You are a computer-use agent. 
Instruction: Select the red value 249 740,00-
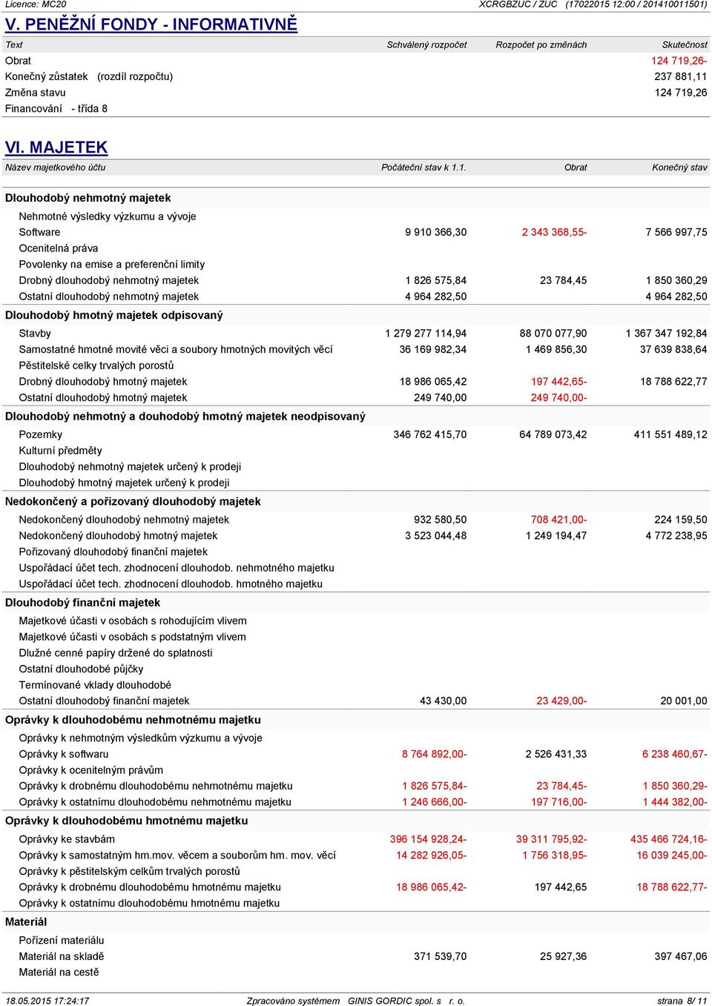558,397
